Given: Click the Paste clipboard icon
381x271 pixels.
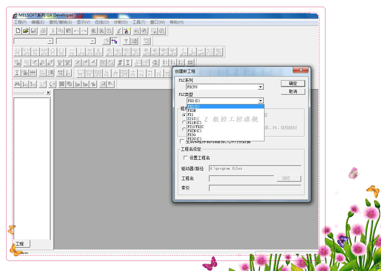Looking at the screenshot, I should pyautogui.click(x=68, y=31).
